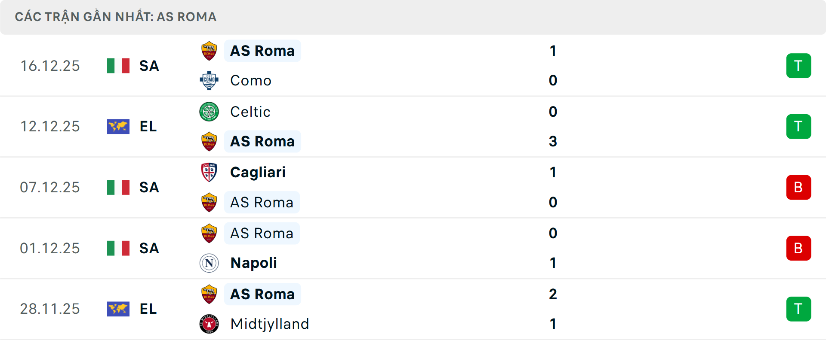This screenshot has width=826, height=340.
Task: Click the red B badge for the Cagliari result
Action: click(x=799, y=187)
